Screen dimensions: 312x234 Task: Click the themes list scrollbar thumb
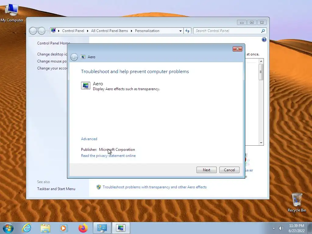click(261, 72)
